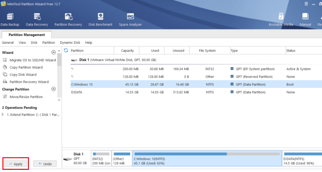The width and height of the screenshot is (322, 172).
Task: Start the Disk Benchmark tool
Action: pos(100,20)
